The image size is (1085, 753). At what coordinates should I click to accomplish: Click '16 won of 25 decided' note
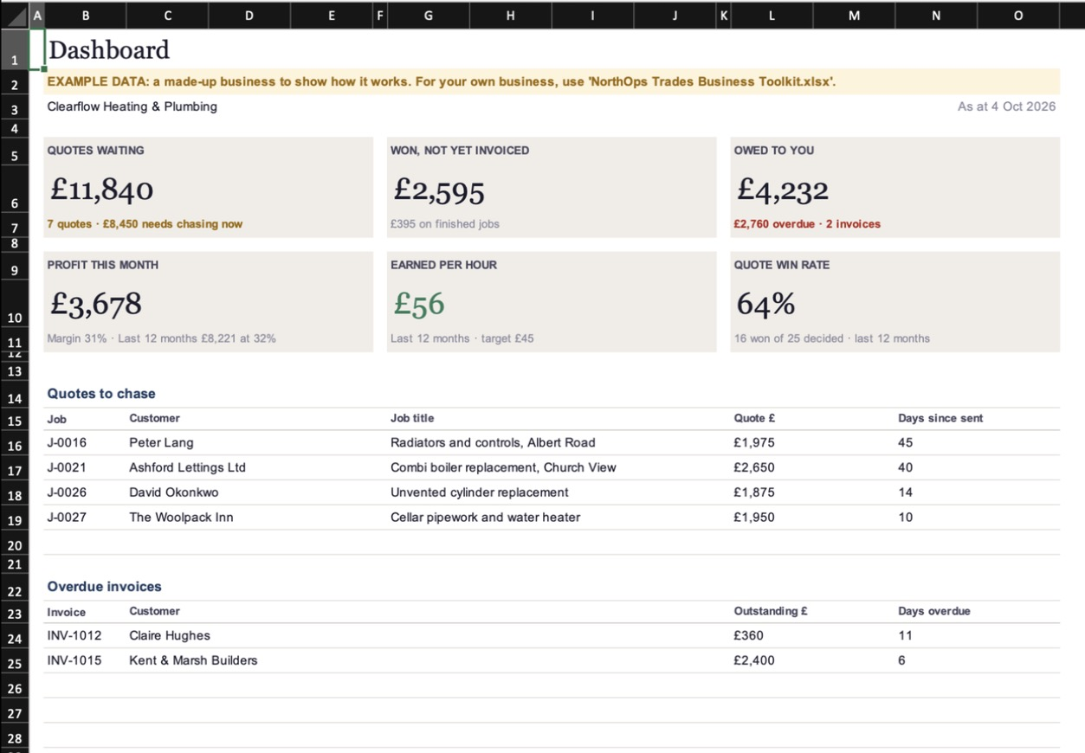coord(832,338)
